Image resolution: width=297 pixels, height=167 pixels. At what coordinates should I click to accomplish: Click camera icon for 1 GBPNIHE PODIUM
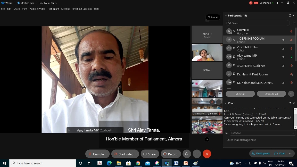coord(283,40)
